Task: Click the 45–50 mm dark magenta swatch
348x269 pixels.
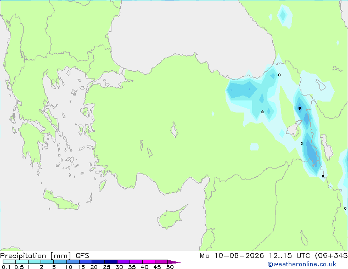Action: click(161, 262)
